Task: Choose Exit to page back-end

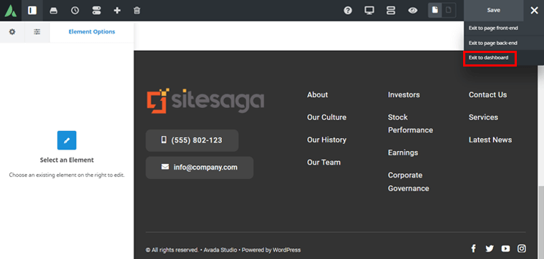Action: click(492, 43)
